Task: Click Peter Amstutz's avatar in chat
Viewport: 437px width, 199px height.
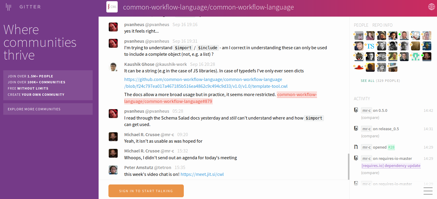Action: tap(113, 170)
